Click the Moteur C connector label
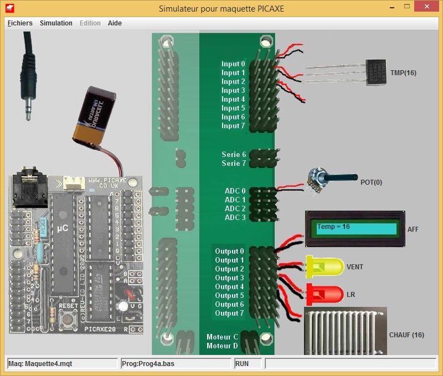The height and width of the screenshot is (376, 443). pos(222,337)
